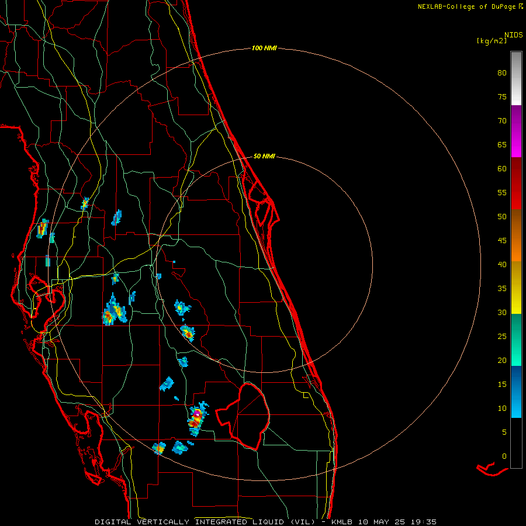Screen dimensions: 526x526
Task: Click the 30 value on the color scale
Action: pyautogui.click(x=502, y=313)
